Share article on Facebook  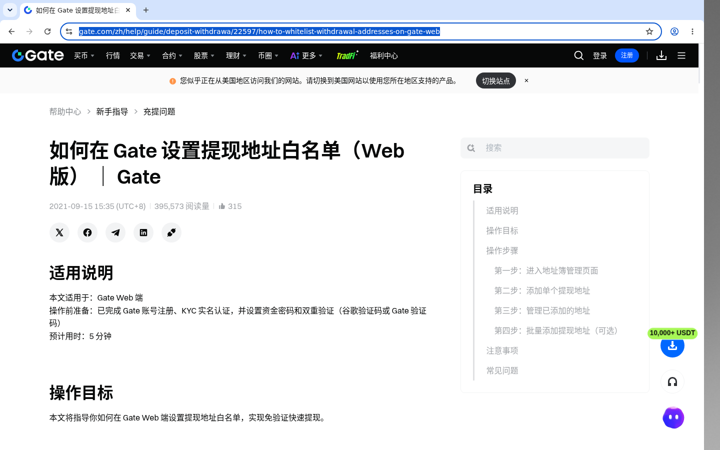(87, 232)
